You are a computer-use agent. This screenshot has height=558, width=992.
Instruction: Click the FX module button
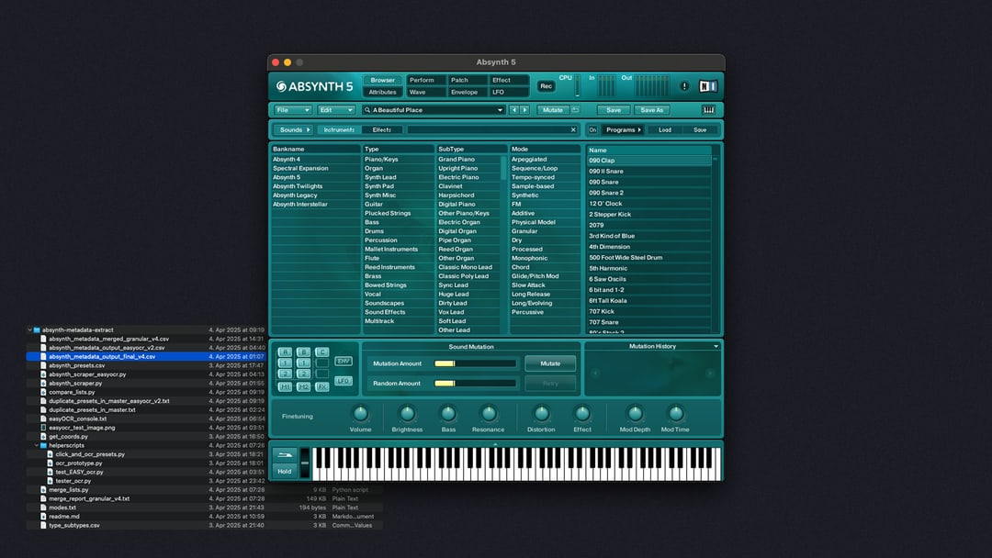[322, 386]
